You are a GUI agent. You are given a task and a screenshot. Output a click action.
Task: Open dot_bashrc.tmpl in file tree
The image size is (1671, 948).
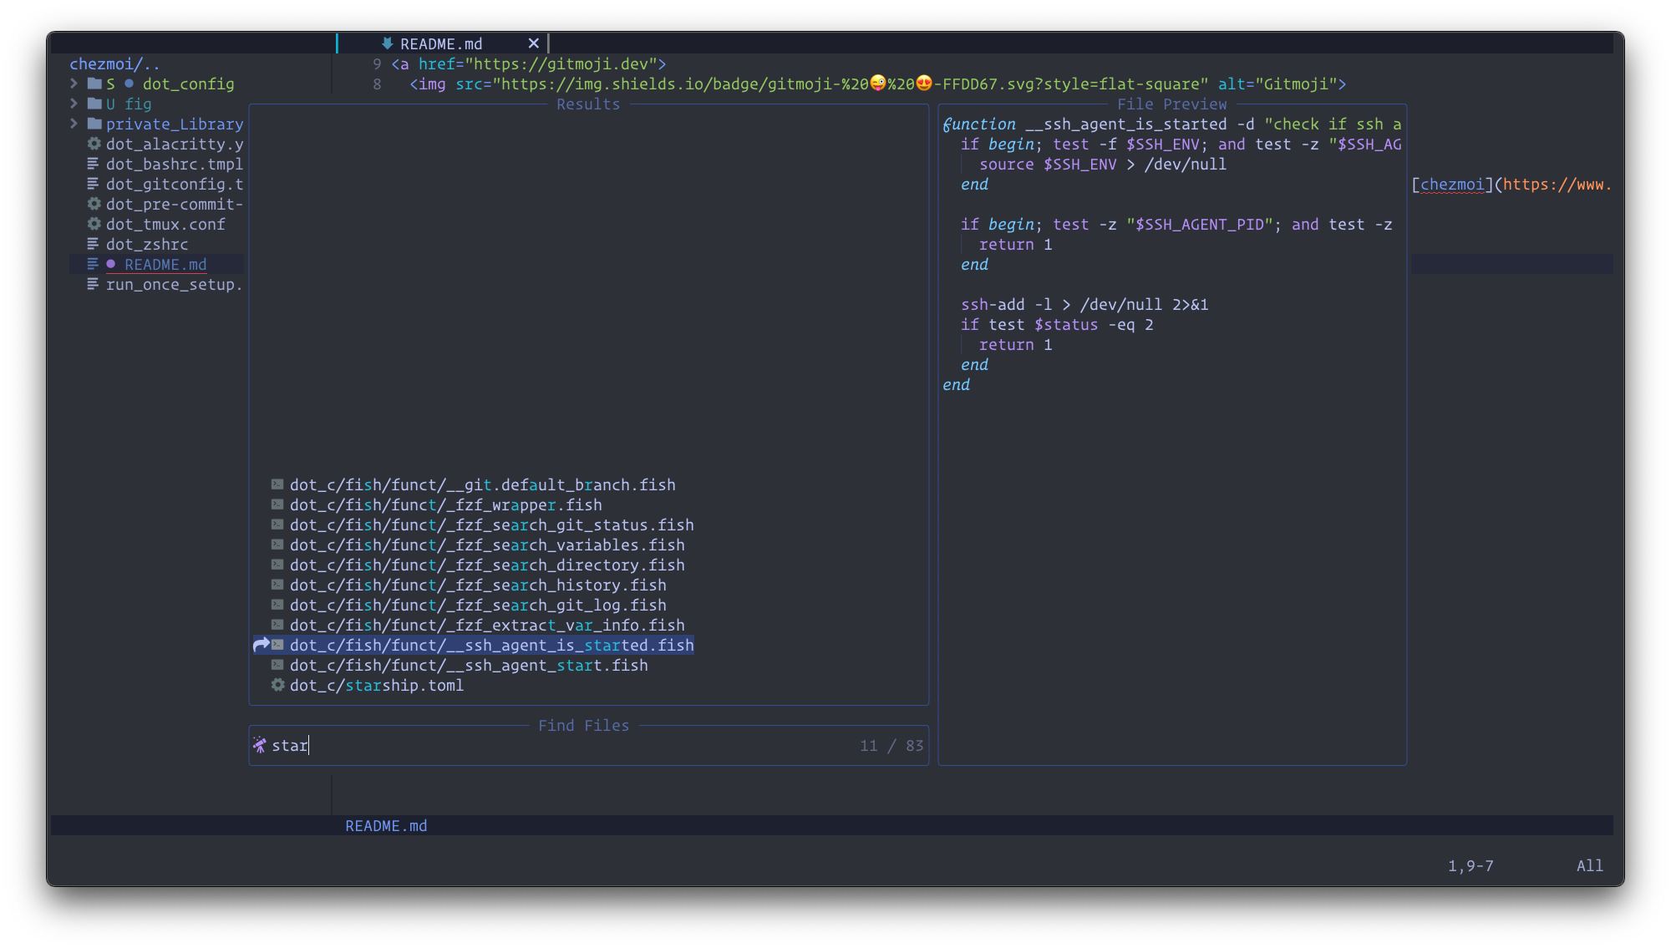(175, 164)
